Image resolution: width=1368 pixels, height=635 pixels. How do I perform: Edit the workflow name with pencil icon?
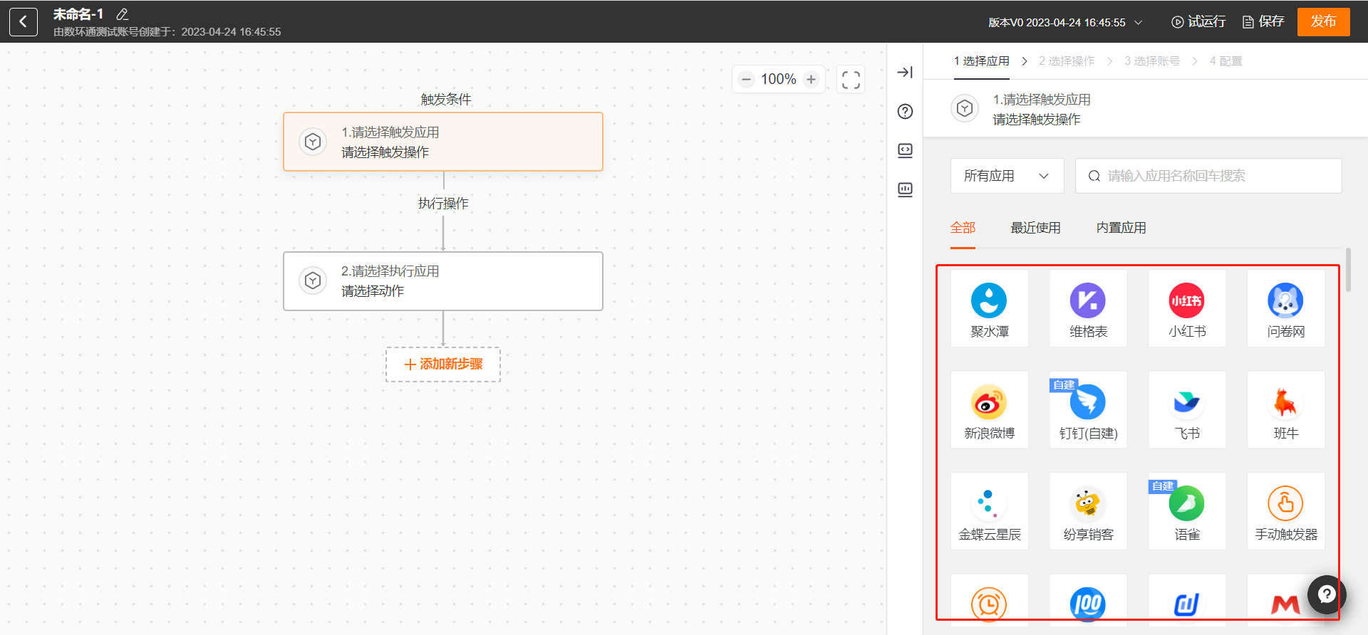[123, 14]
